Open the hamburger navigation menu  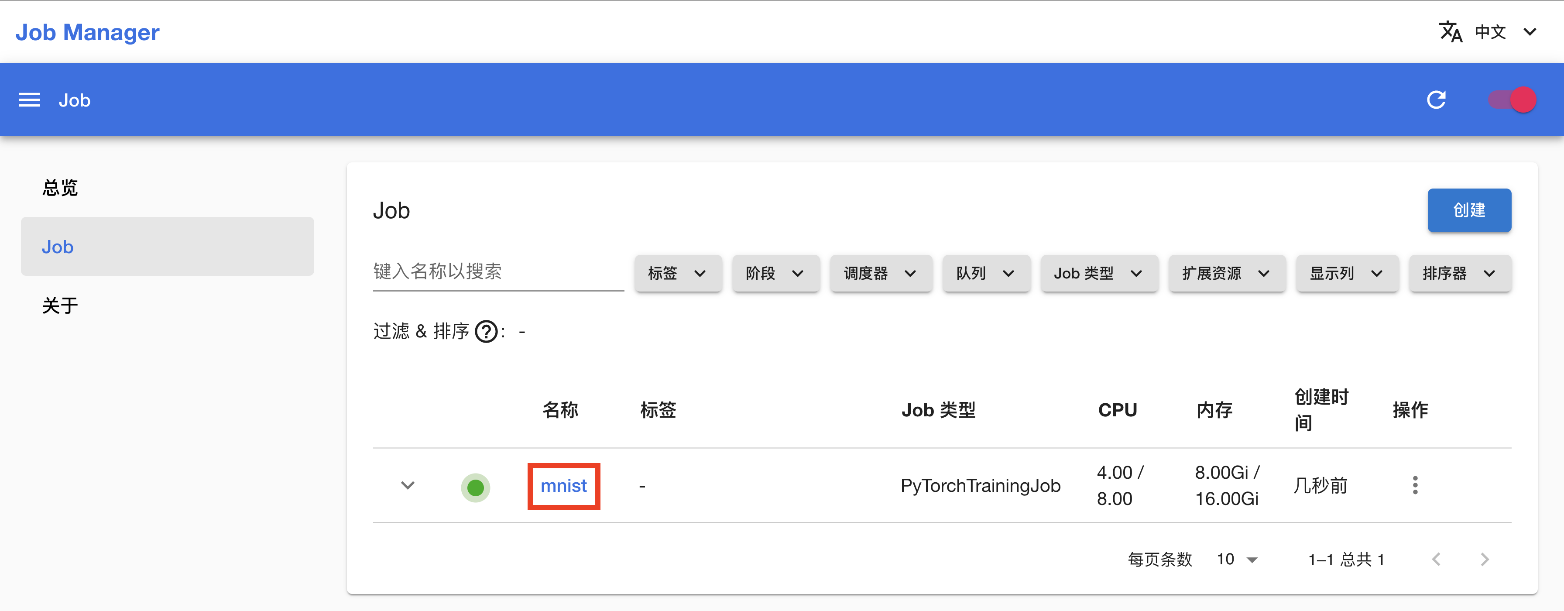pos(29,100)
